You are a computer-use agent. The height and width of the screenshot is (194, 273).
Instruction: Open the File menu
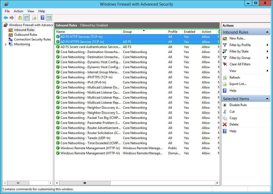[7, 11]
